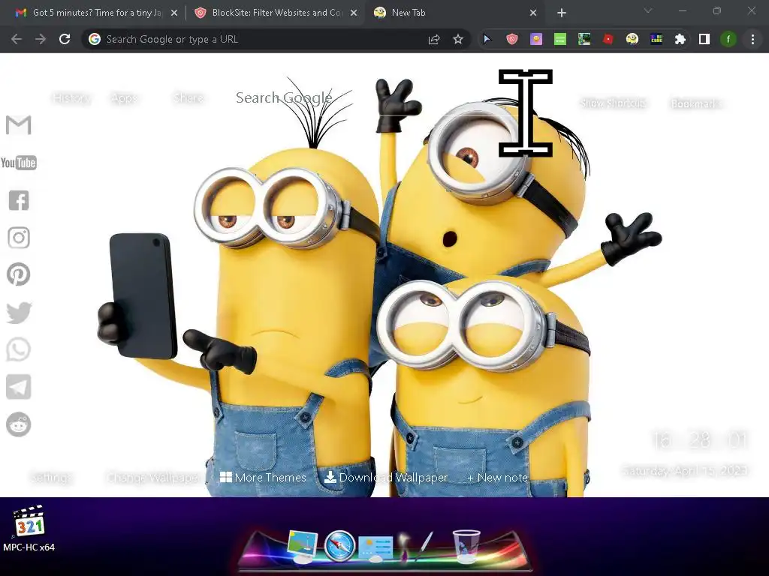Open the Gmail shortcut in the sidebar

pyautogui.click(x=19, y=125)
